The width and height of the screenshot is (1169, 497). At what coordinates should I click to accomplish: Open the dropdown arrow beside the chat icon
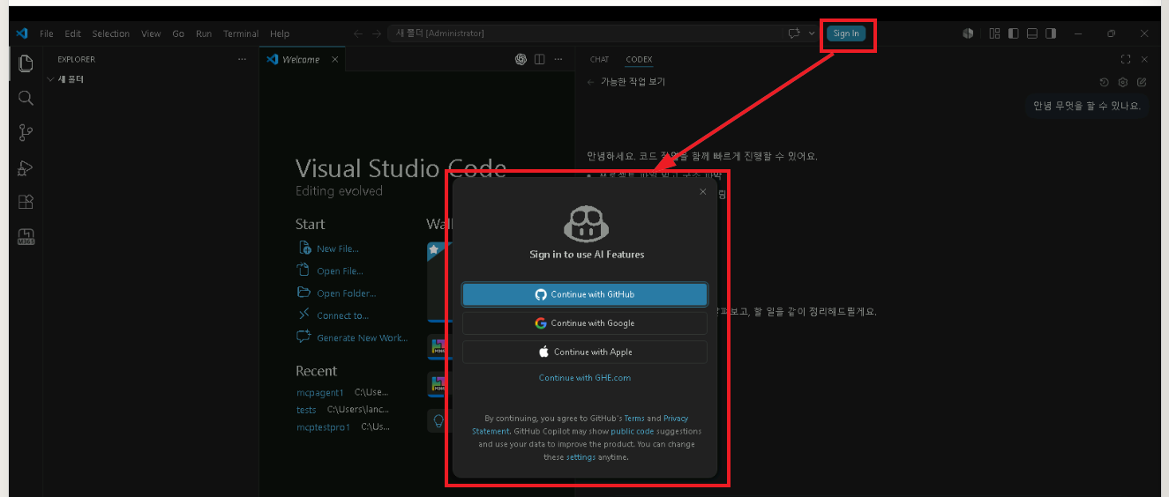[x=812, y=33]
